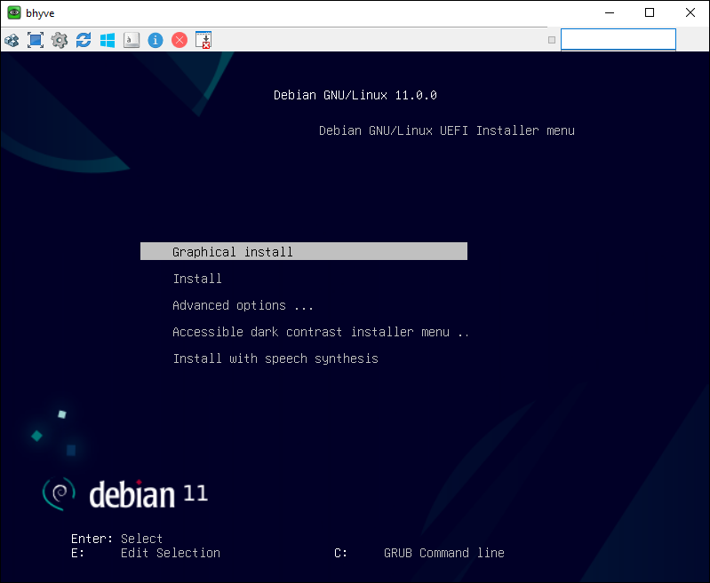Open options via the gear icon
Screen dimensions: 710x583
[x=60, y=40]
